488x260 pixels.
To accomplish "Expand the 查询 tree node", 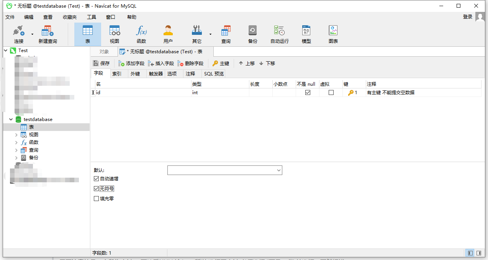I will pos(16,150).
